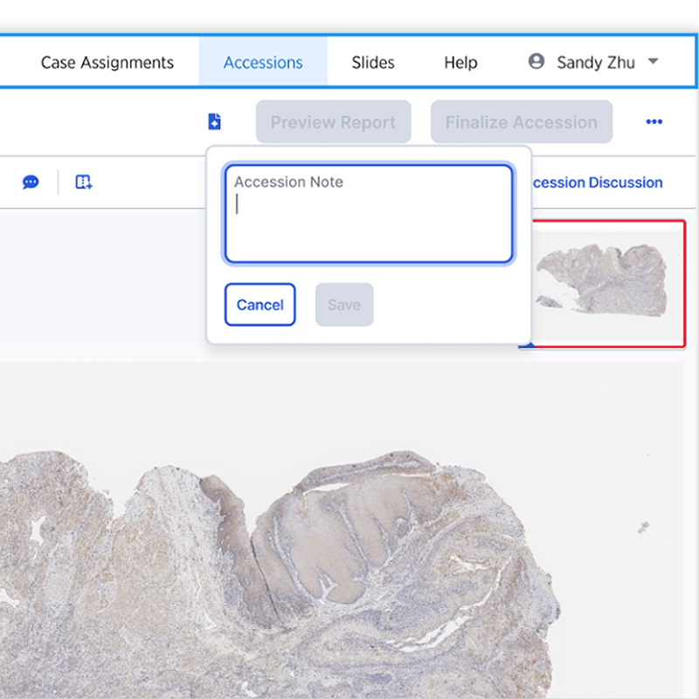Click the Preview Report button
699x699 pixels.
(x=334, y=121)
